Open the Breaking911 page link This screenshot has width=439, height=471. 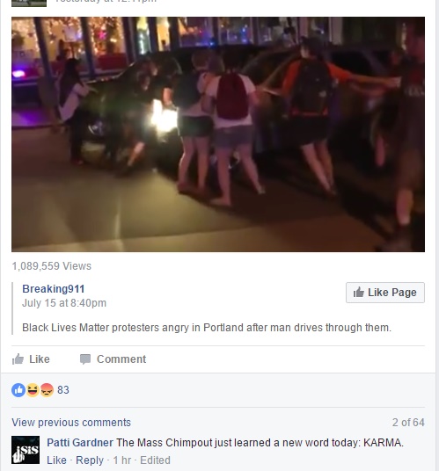coord(53,289)
